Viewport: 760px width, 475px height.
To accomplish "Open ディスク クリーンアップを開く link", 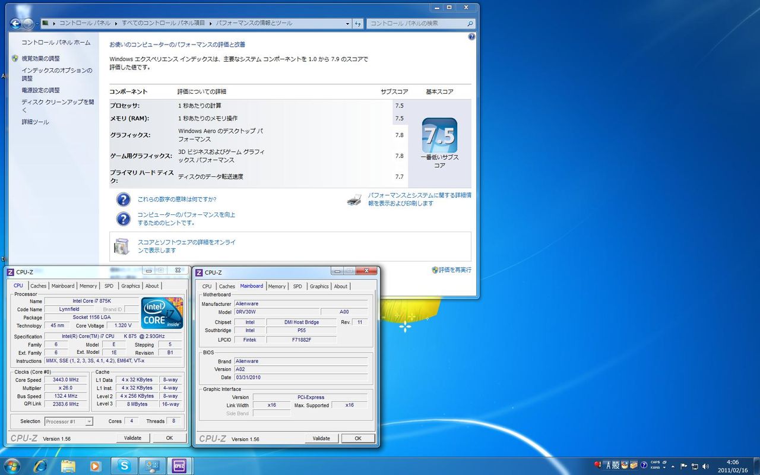I will pyautogui.click(x=58, y=106).
